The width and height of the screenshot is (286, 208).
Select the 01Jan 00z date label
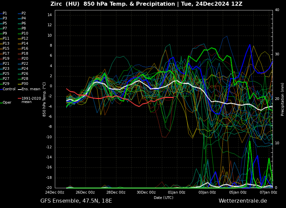pyautogui.click(x=177, y=192)
